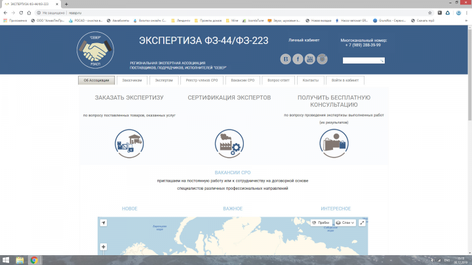
Task: Show more bookmarks chevron
Action: point(466,20)
